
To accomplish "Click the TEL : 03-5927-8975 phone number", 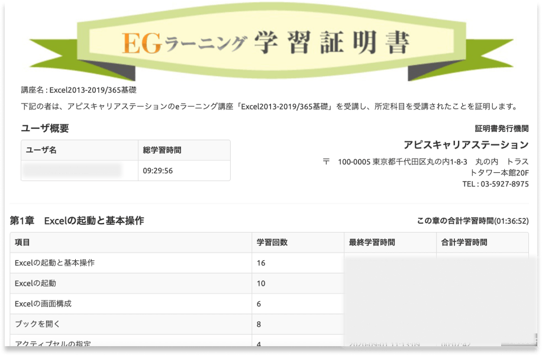I will pyautogui.click(x=495, y=184).
